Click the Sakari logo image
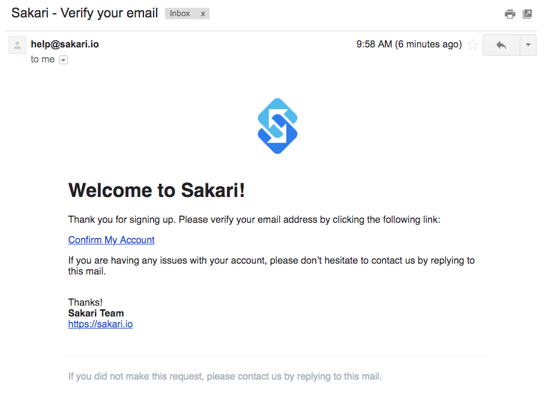Viewport: 551px width, 415px height. coord(277,126)
